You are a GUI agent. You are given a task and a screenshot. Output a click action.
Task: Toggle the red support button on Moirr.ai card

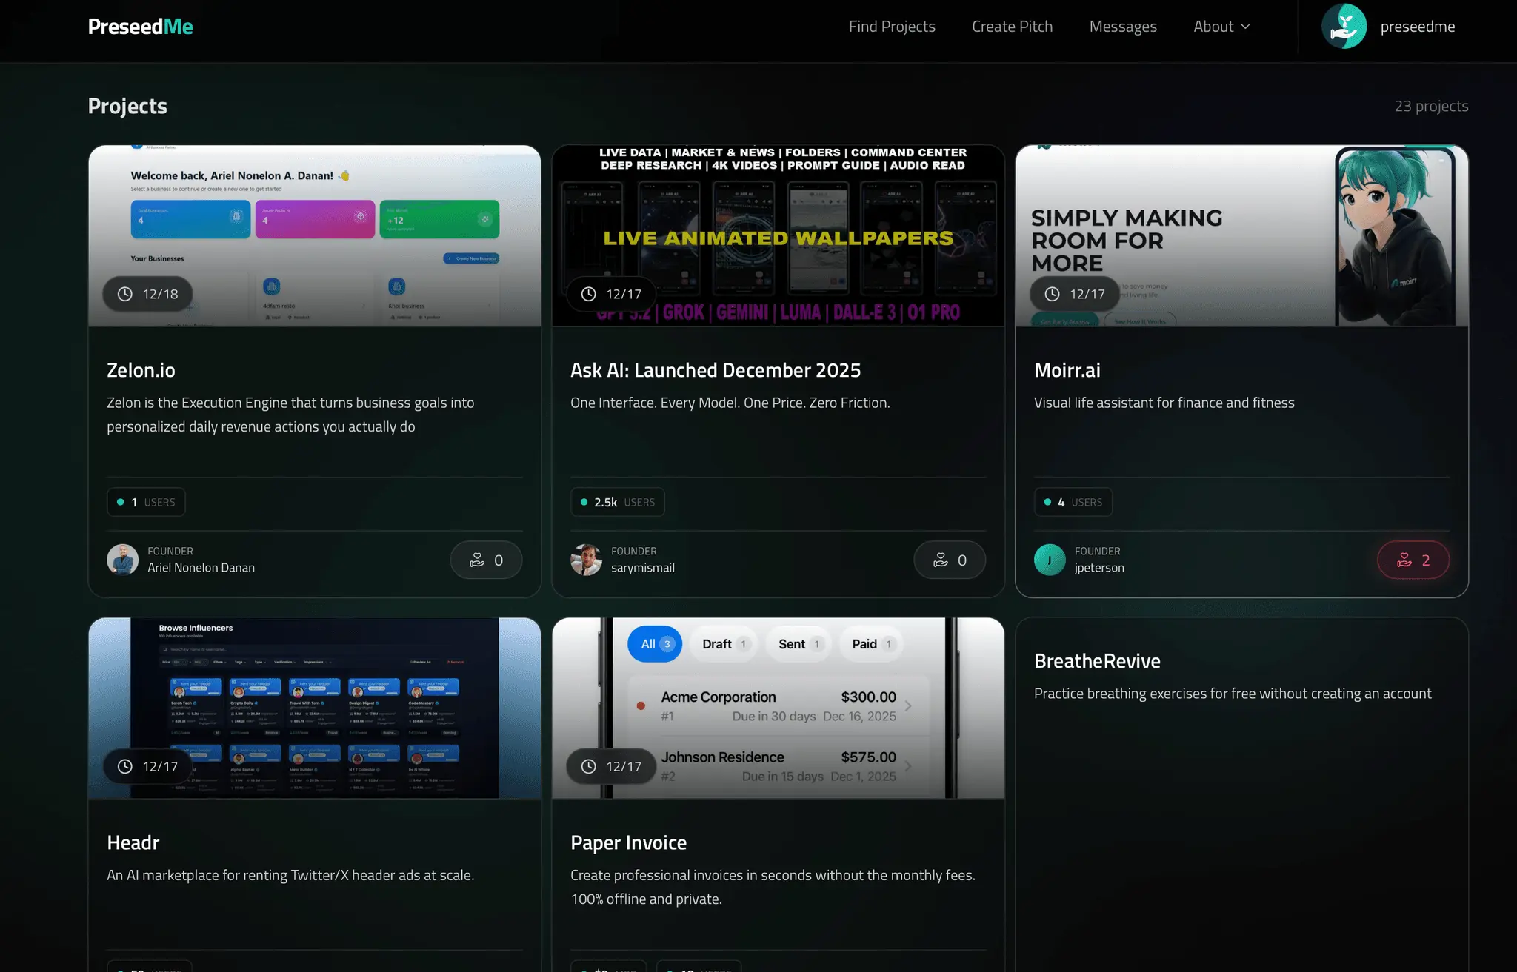(x=1413, y=560)
